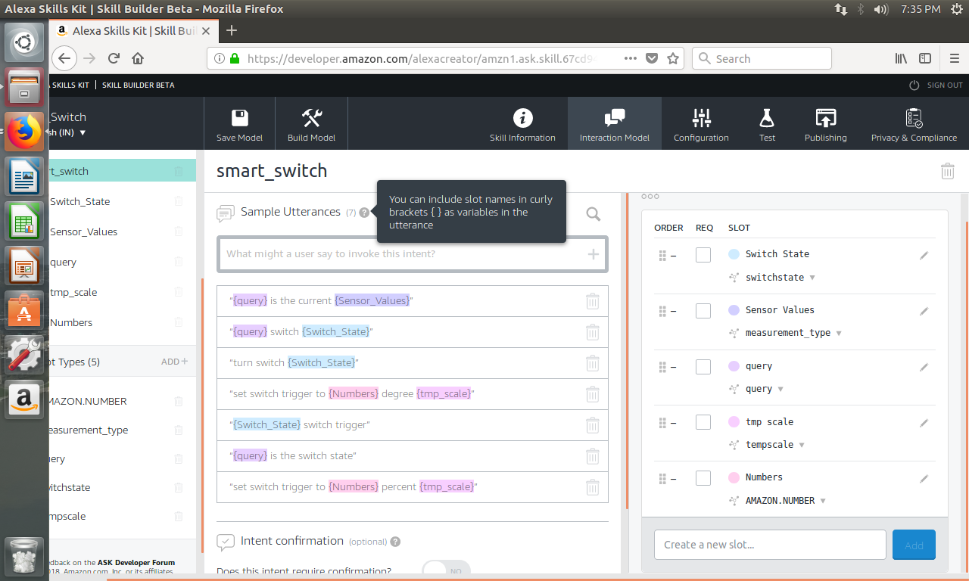Go to the Test tab
This screenshot has width=969, height=581.
(x=767, y=125)
